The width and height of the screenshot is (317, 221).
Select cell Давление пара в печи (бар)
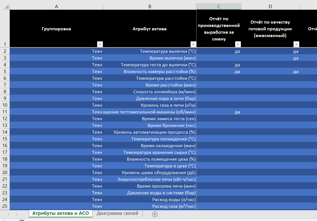[150, 98]
